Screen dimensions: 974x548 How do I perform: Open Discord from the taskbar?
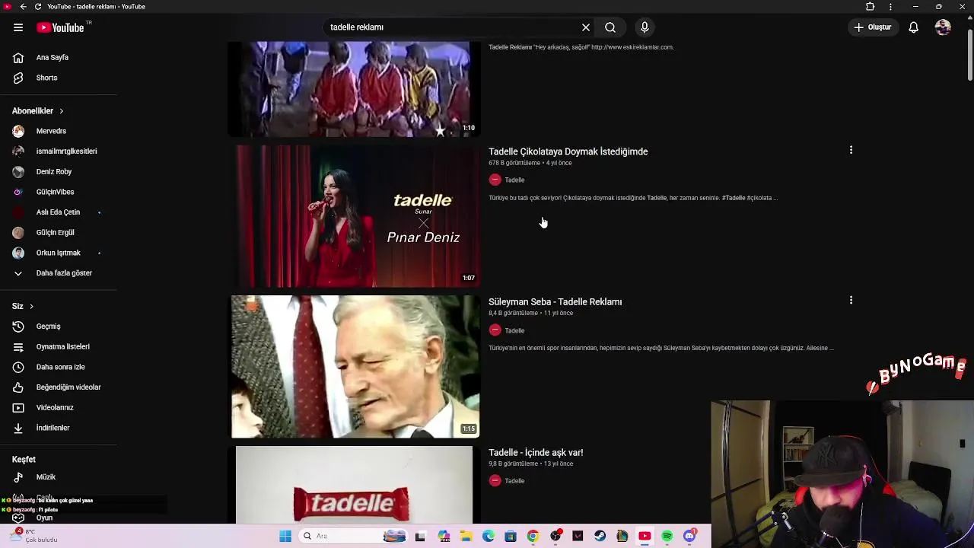[689, 536]
